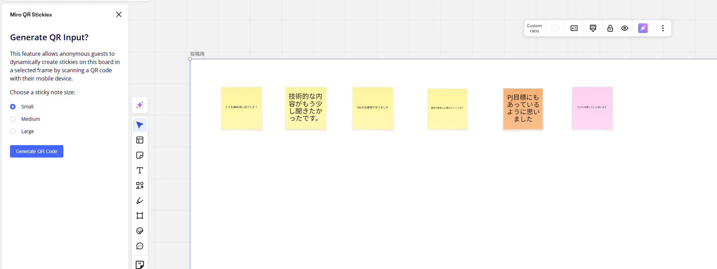Viewport: 717px width, 269px height.
Task: Select the orange sticky note PJ目標にも
Action: point(523,109)
